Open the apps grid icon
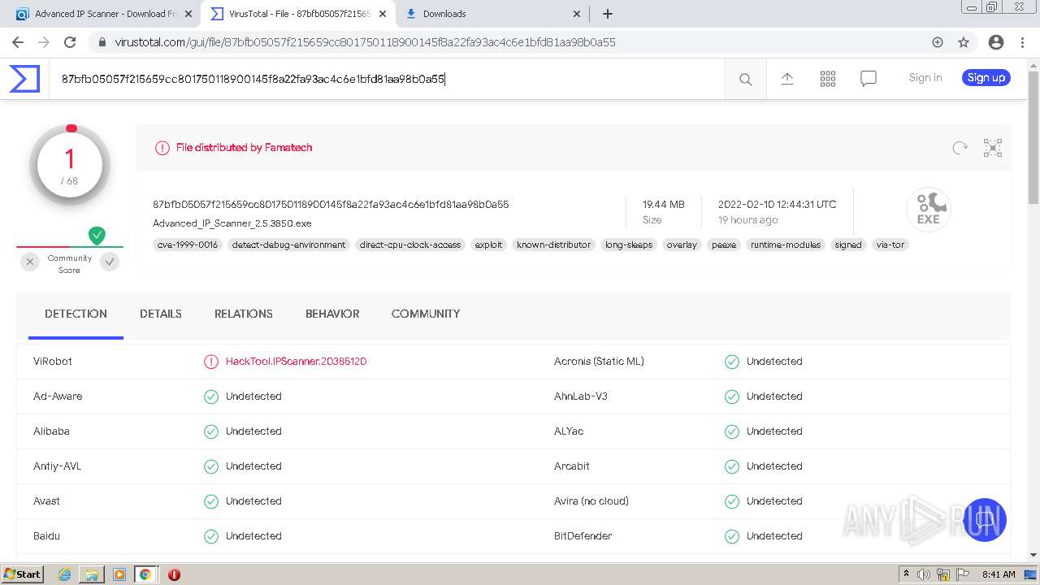1040x585 pixels. [827, 78]
